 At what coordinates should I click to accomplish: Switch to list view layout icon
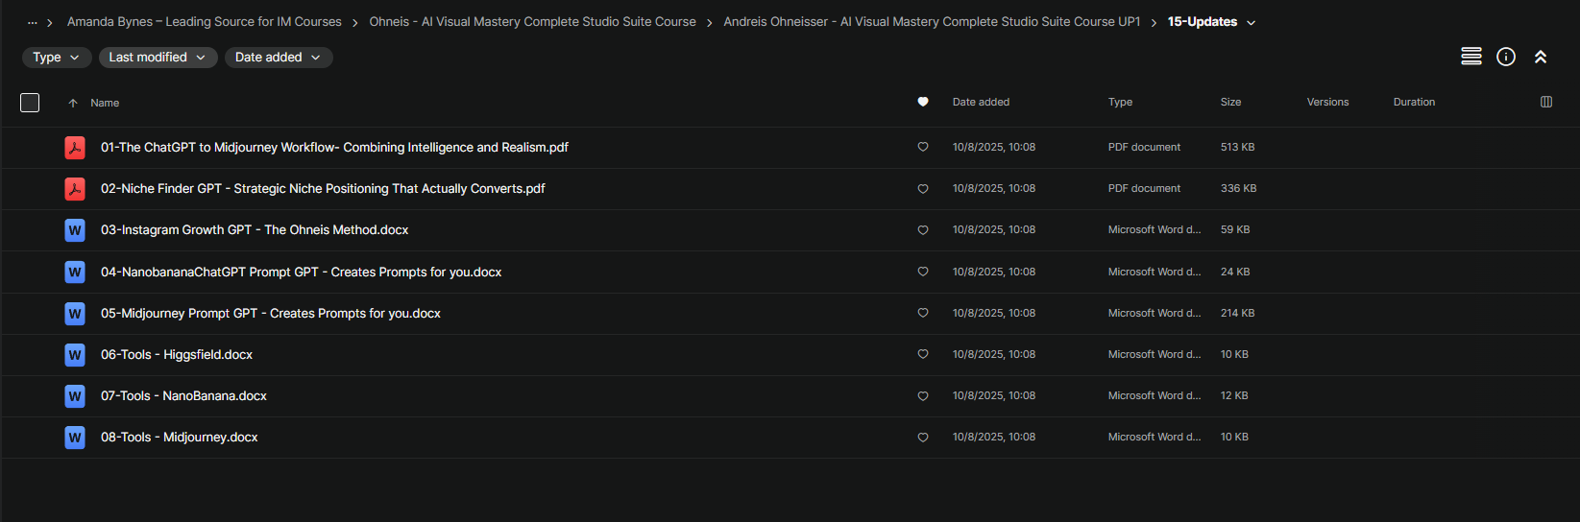[x=1471, y=57]
